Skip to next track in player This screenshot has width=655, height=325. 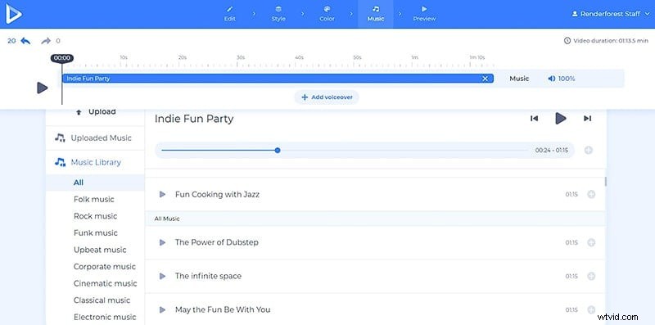[587, 119]
